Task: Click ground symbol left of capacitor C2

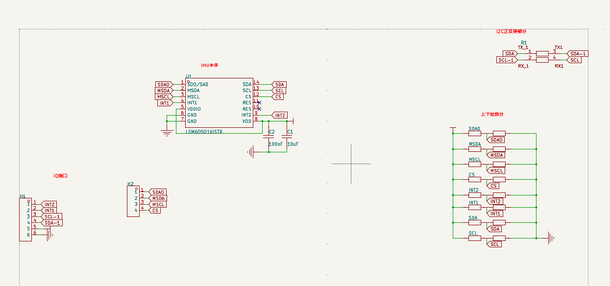Action: 251,152
